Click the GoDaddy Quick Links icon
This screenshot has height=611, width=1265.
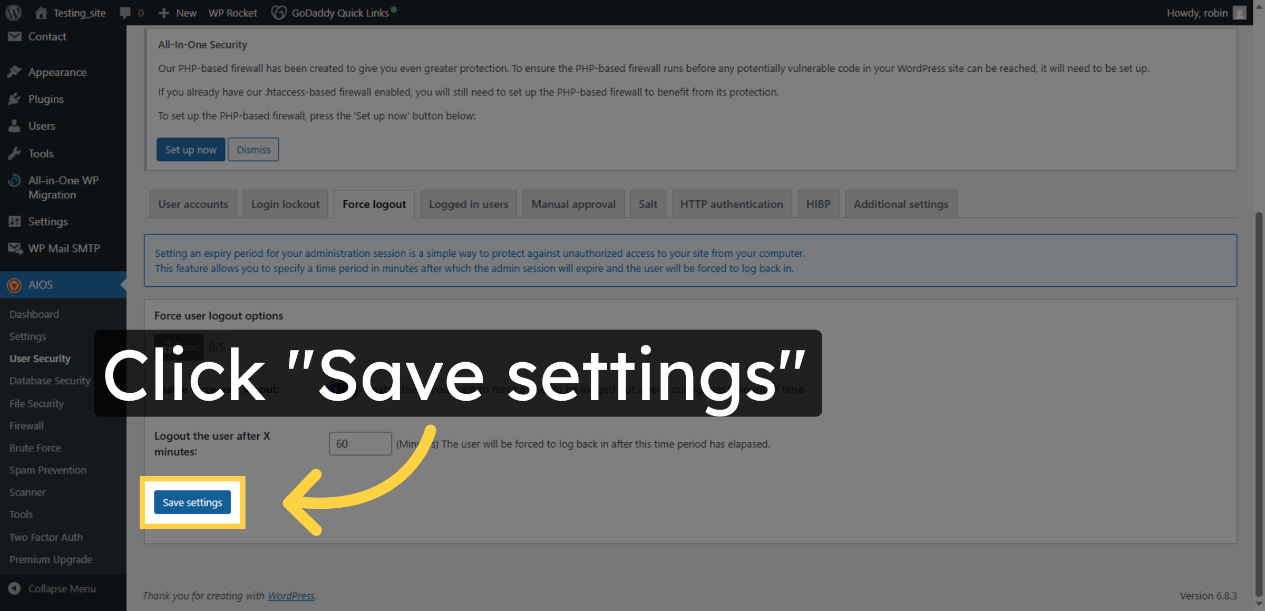point(279,12)
